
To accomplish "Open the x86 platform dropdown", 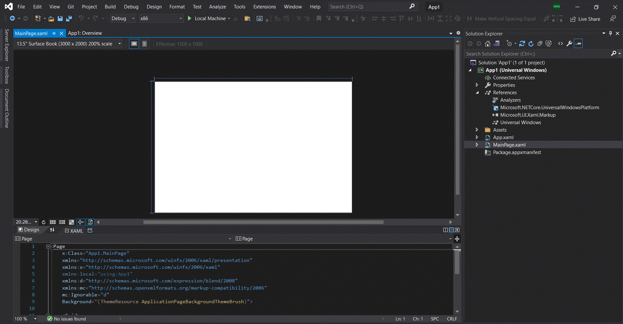I will [180, 19].
